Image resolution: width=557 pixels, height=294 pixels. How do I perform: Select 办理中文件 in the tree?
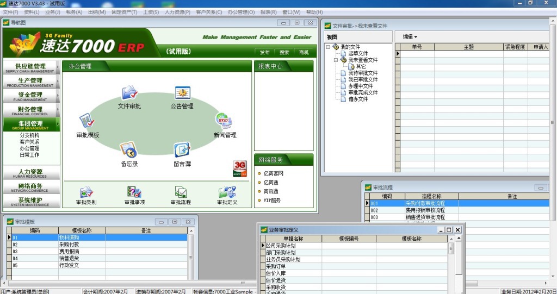(361, 86)
